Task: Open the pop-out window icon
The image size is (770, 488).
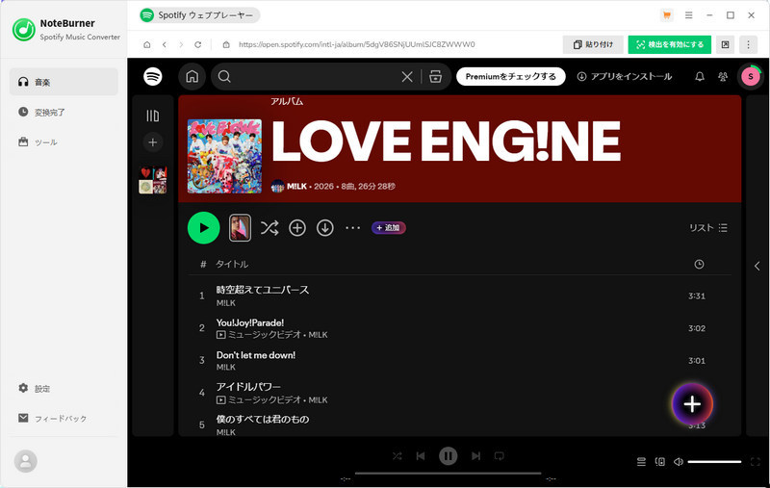Action: (726, 44)
